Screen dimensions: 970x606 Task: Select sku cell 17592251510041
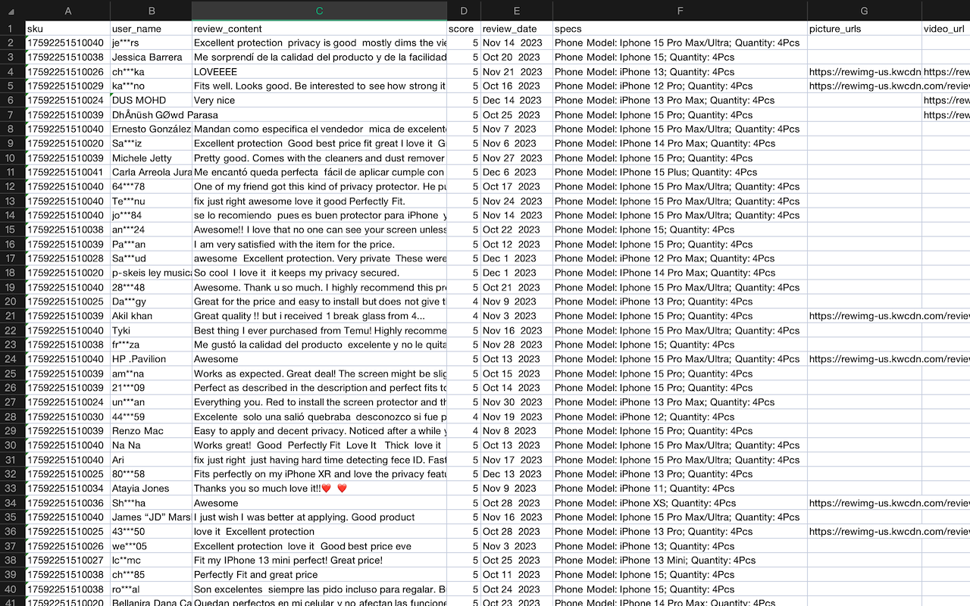click(67, 173)
